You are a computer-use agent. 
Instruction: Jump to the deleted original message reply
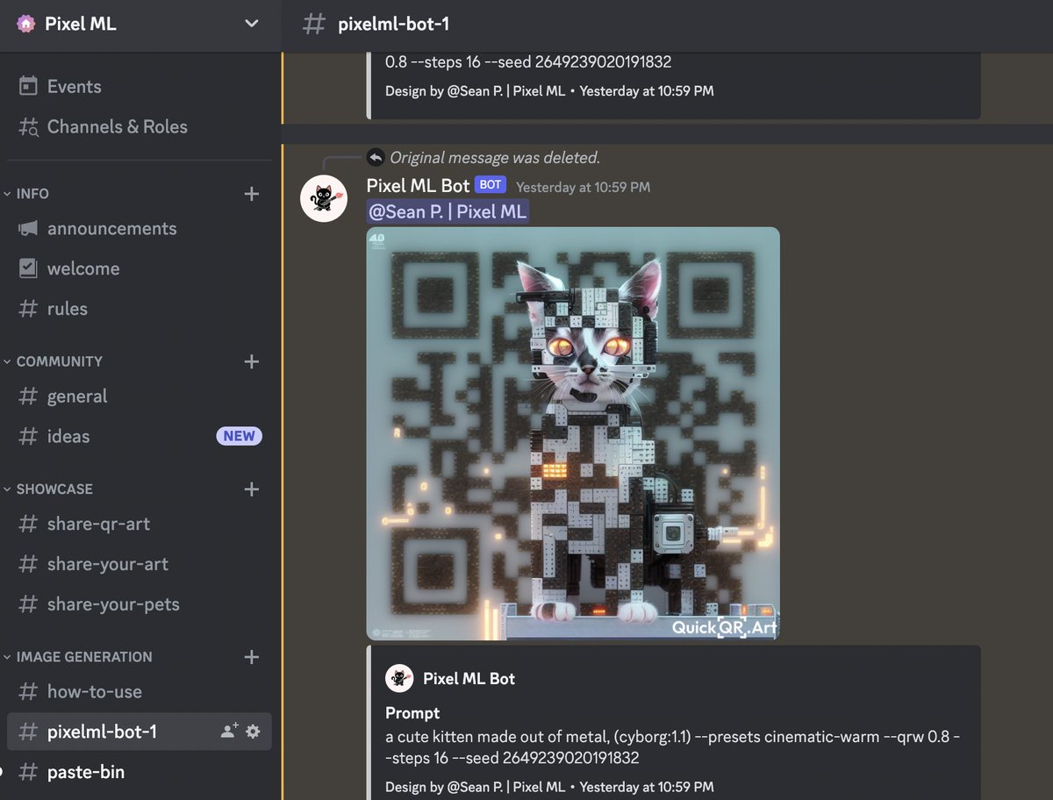pyautogui.click(x=494, y=158)
